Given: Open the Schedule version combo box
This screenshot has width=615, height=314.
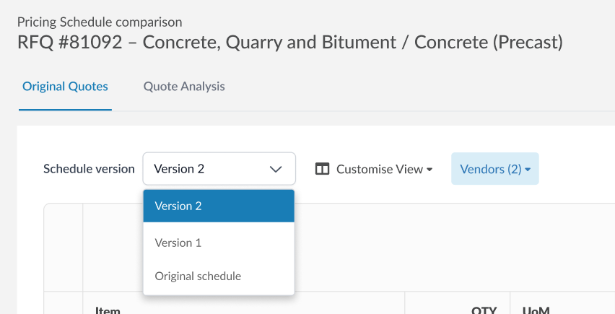Looking at the screenshot, I should click(219, 169).
